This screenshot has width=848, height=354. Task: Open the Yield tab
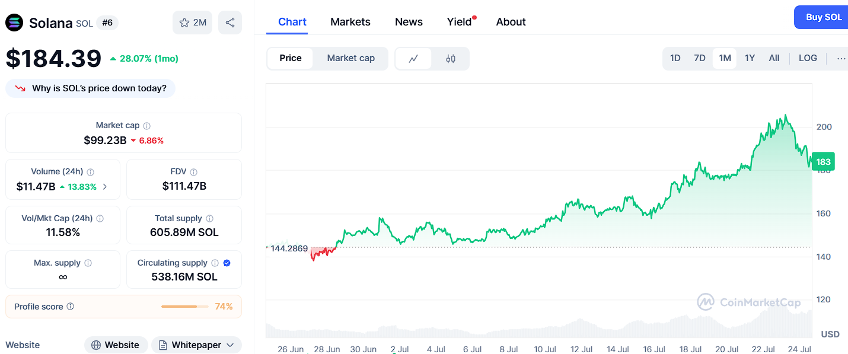[460, 22]
